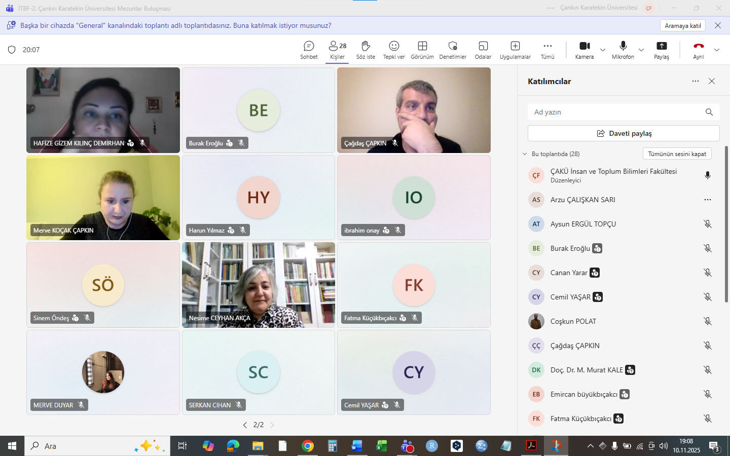Click Tümünün sesini kapat button
Screen dimensions: 730x456
click(677, 154)
